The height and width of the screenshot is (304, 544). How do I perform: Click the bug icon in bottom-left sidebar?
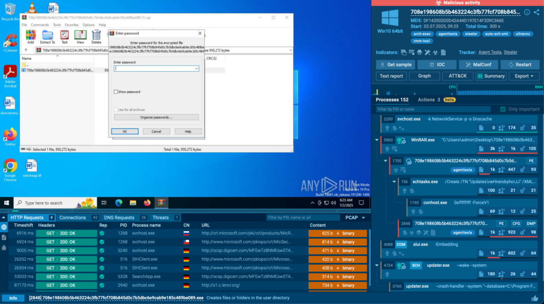click(4, 247)
